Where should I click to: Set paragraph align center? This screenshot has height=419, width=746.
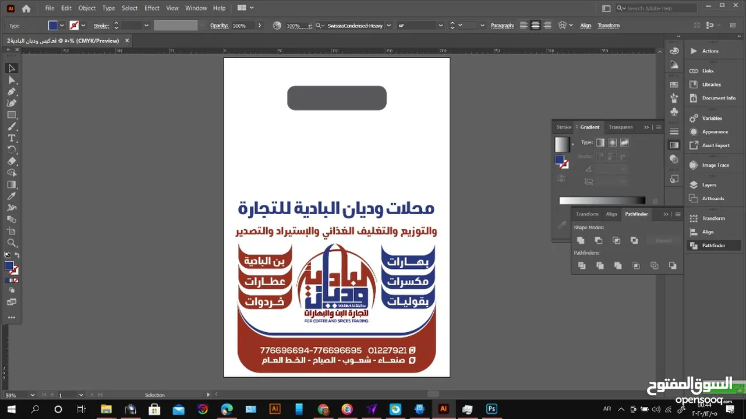pyautogui.click(x=535, y=26)
